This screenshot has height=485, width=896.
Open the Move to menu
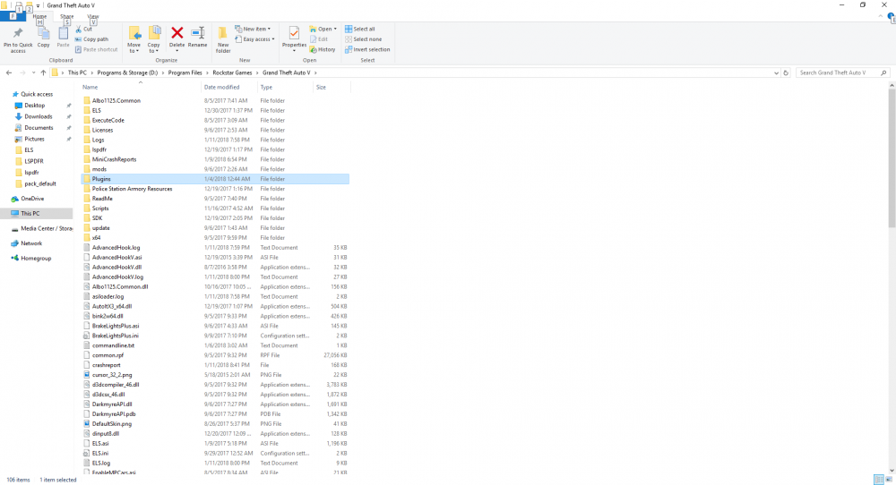click(x=134, y=39)
